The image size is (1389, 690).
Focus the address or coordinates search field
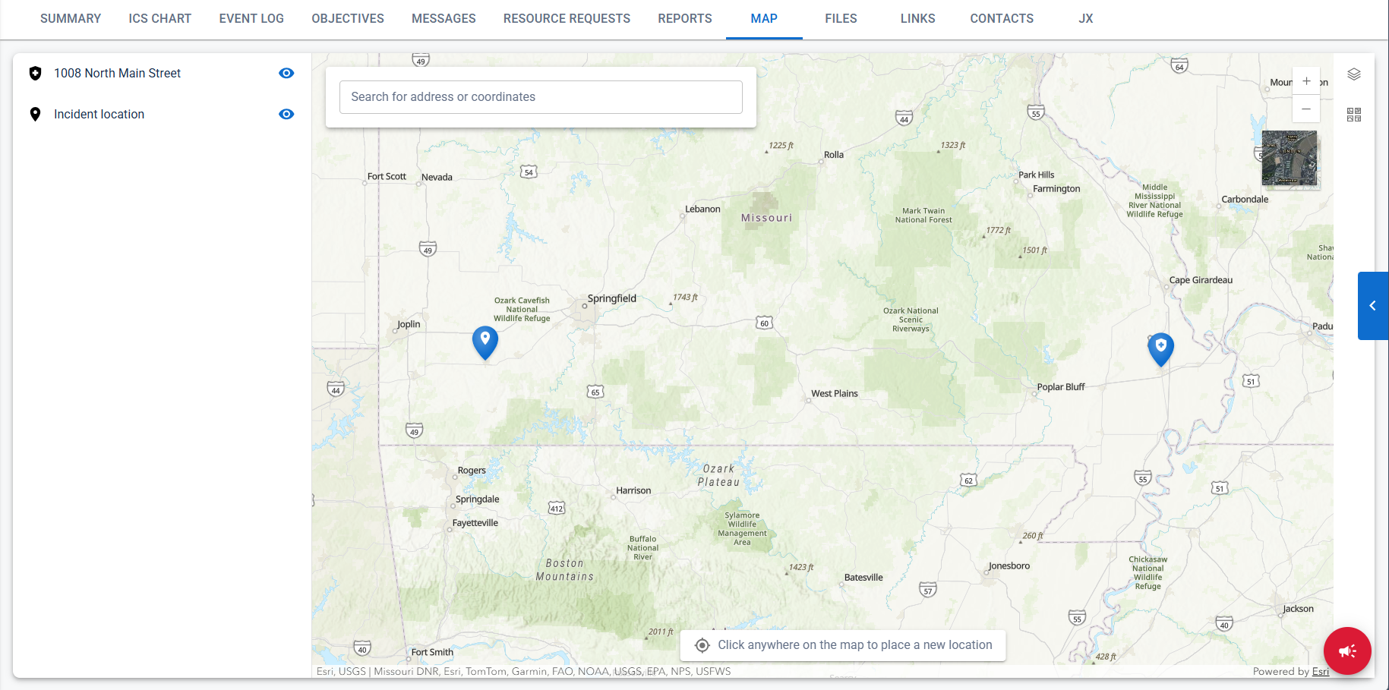pos(541,97)
